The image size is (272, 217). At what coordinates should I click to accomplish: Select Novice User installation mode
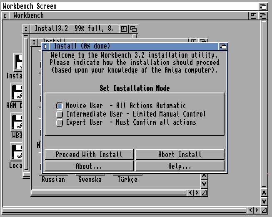tap(60, 106)
